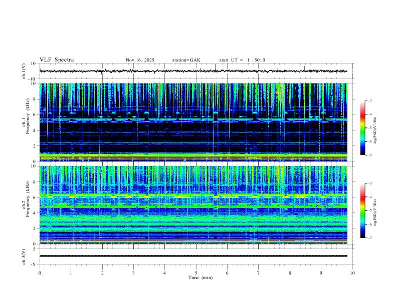Click the ch.1 spectrogram plot area
Image resolution: width=397 pixels, height=306 pixels.
pyautogui.click(x=193, y=122)
